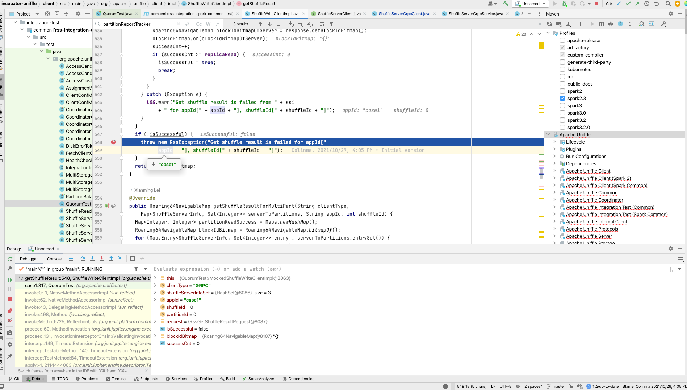The height and width of the screenshot is (390, 687).
Task: Click Force Step Into red arrow icon
Action: click(x=102, y=258)
